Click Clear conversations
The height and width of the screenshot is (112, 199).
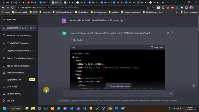click(19, 72)
